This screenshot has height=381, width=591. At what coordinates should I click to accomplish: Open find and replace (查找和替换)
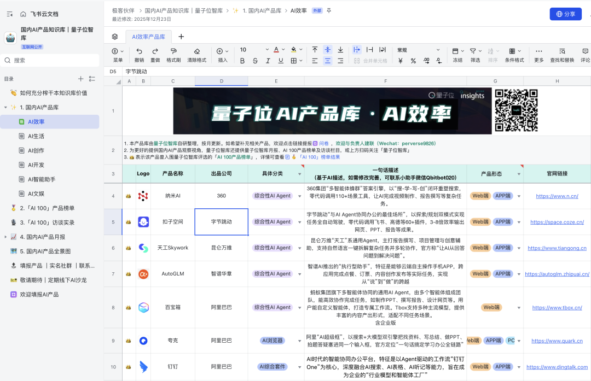[x=562, y=51]
